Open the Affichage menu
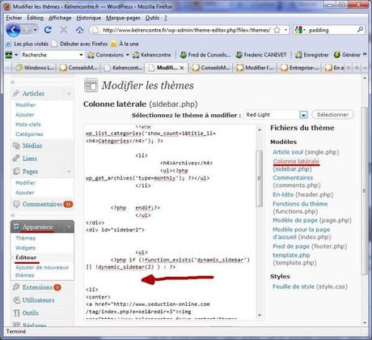The width and height of the screenshot is (372, 340). point(60,18)
